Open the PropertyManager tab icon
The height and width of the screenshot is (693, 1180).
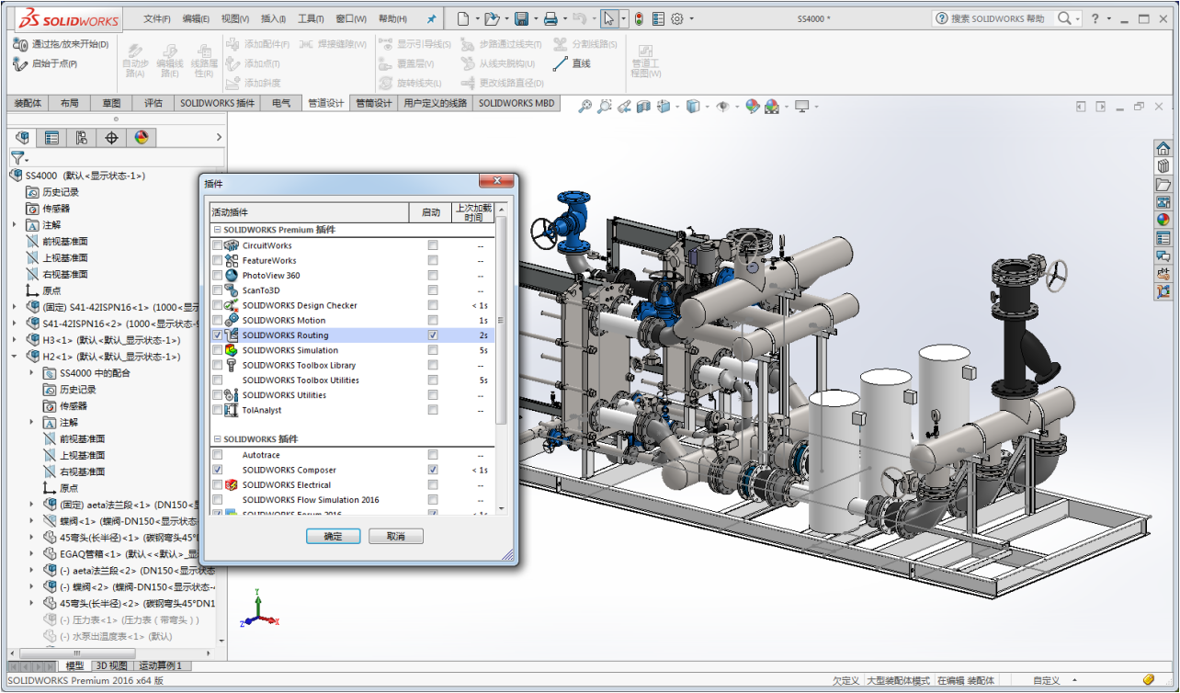(x=52, y=138)
